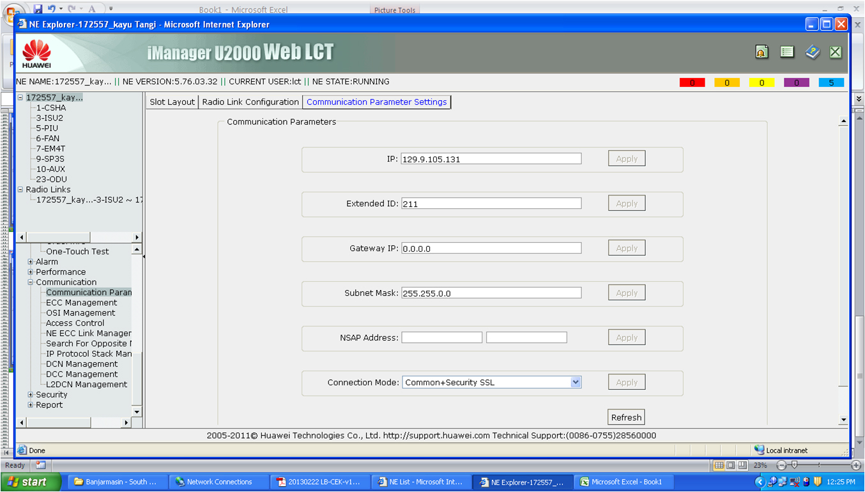Viewport: 865px width, 492px height.
Task: Click the disconnected network tray icon
Action: tap(793, 481)
